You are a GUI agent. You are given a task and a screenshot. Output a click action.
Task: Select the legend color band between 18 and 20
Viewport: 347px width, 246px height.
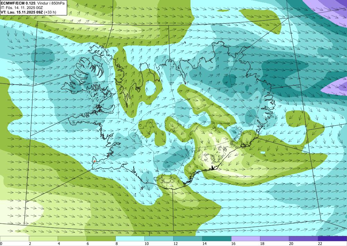(274, 239)
